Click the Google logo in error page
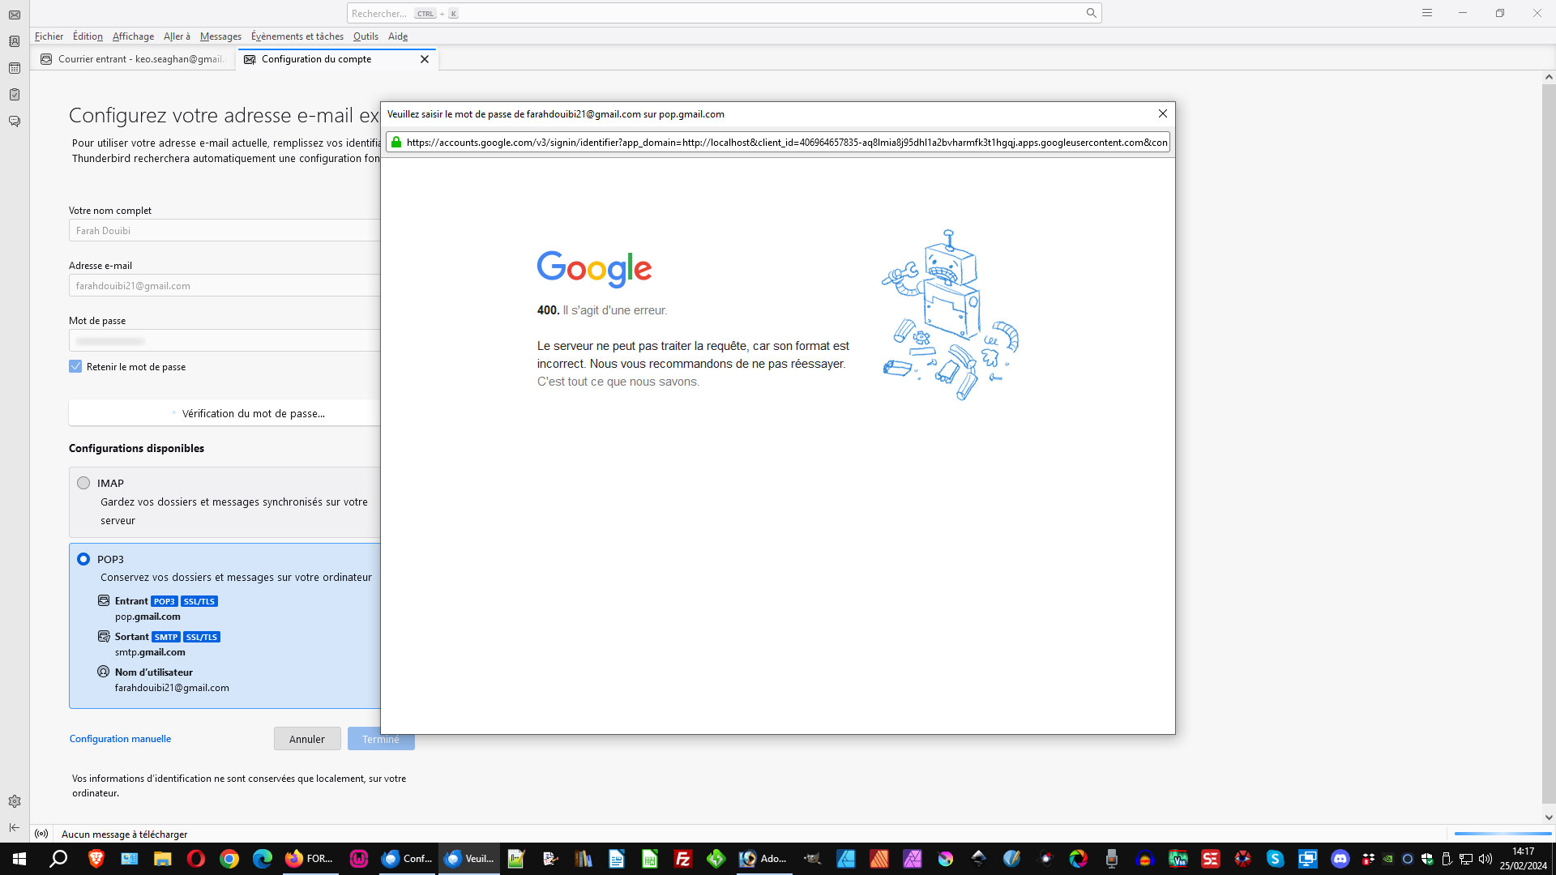This screenshot has height=875, width=1556. [x=594, y=268]
